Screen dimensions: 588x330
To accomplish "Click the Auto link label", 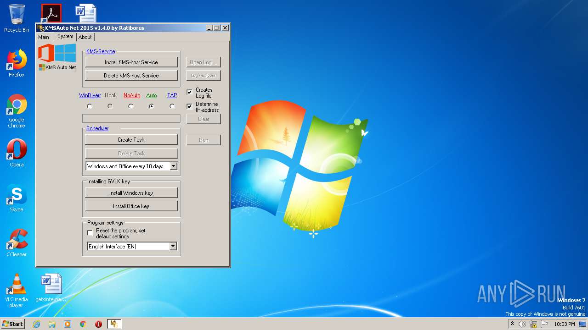I will tap(152, 95).
